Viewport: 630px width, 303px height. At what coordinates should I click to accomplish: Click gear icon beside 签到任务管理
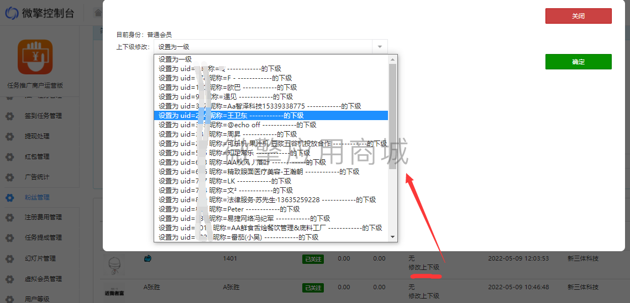[x=9, y=116]
